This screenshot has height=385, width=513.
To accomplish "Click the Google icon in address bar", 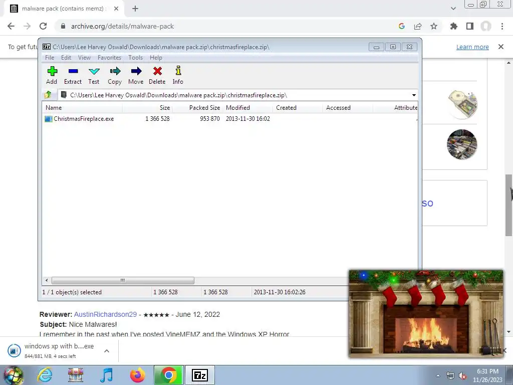I will tap(402, 26).
